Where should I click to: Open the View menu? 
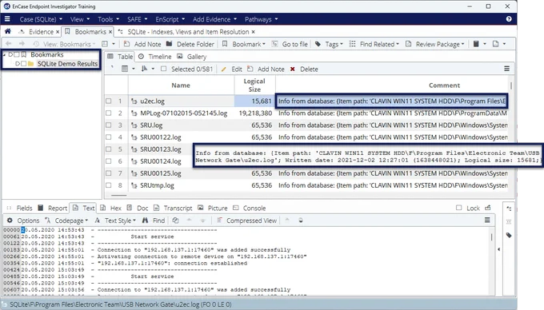click(x=80, y=19)
